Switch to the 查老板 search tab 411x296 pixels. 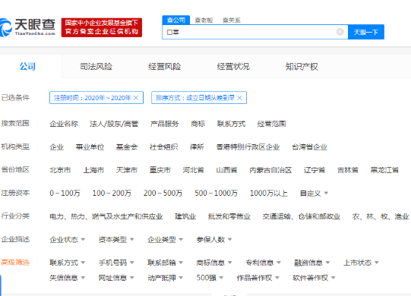tap(204, 20)
